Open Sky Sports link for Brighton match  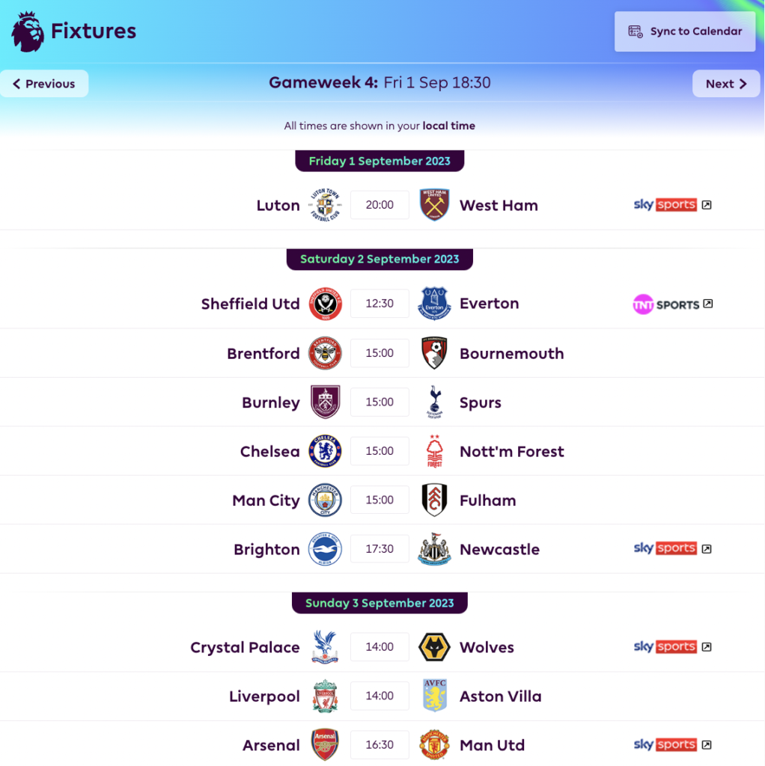[672, 549]
